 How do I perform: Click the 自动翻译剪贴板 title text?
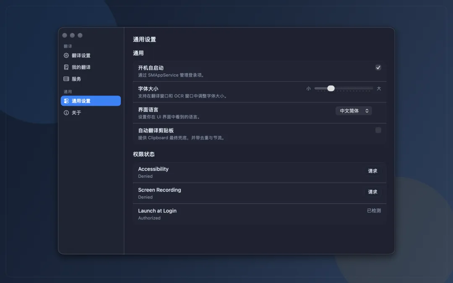(156, 130)
